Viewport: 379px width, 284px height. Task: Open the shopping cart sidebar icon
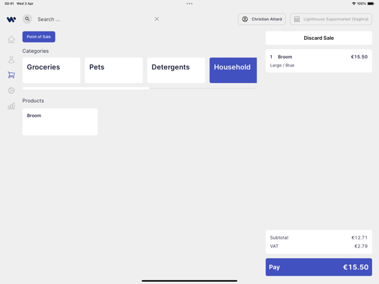click(11, 75)
